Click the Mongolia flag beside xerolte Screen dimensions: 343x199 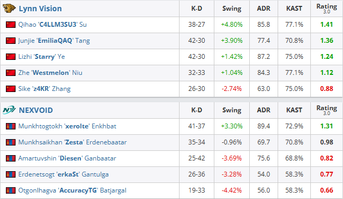pos(11,126)
